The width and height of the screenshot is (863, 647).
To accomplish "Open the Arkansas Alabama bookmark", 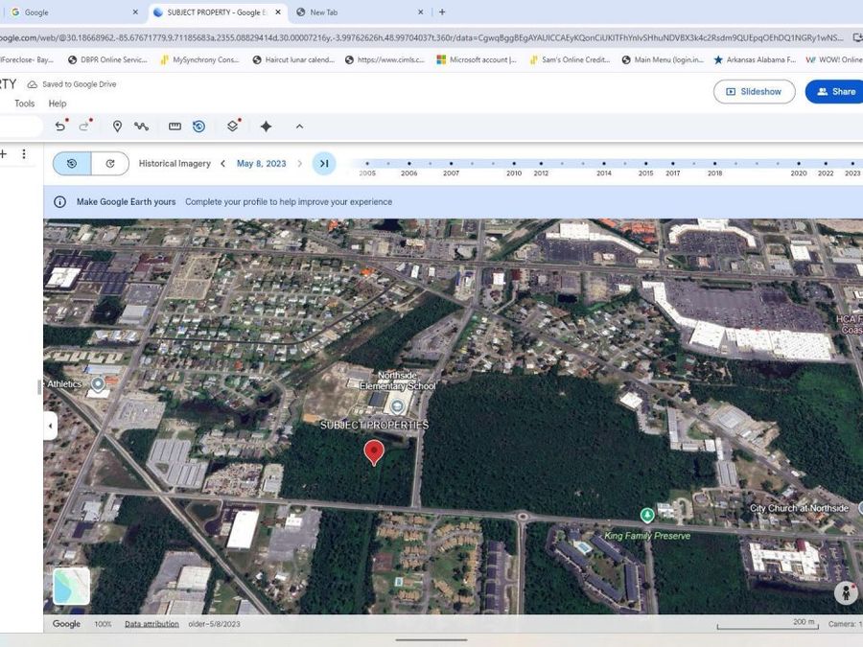I will [x=756, y=59].
